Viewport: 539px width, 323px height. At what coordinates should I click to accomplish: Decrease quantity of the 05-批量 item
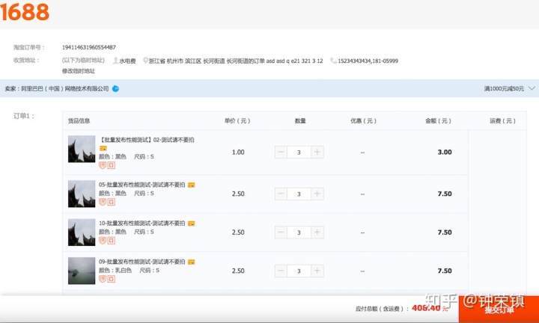pyautogui.click(x=281, y=194)
